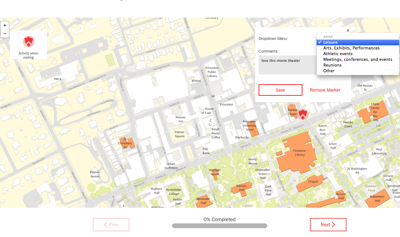Click the Remove Marker link
The image size is (400, 237).
coord(325,90)
